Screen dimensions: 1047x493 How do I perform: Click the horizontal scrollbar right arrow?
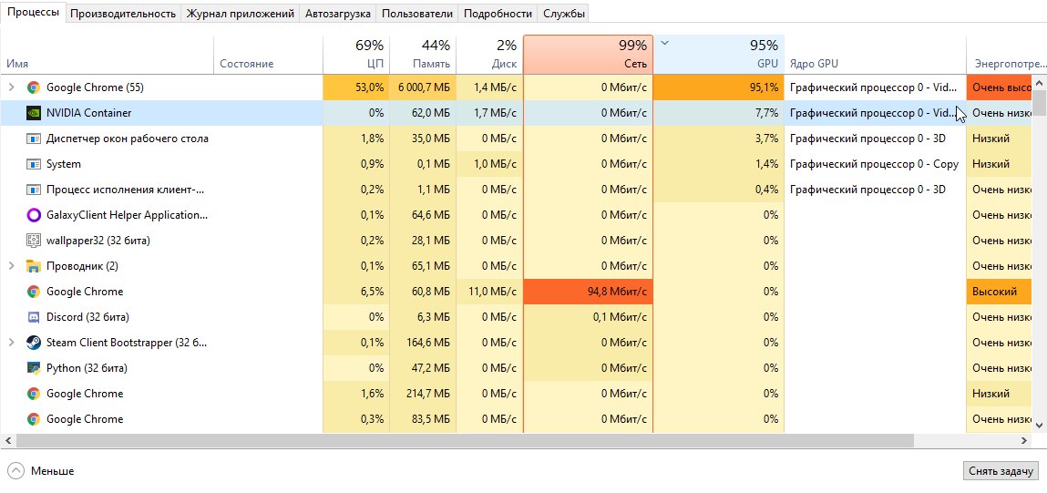click(1024, 441)
